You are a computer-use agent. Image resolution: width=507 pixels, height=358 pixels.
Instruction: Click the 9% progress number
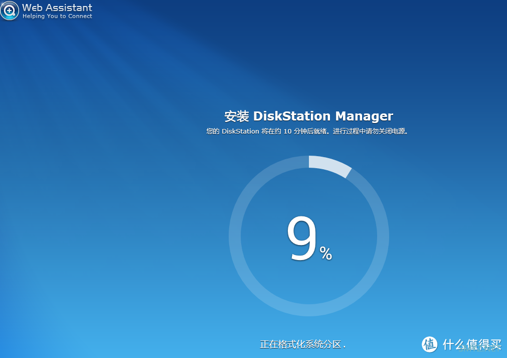[x=309, y=238]
